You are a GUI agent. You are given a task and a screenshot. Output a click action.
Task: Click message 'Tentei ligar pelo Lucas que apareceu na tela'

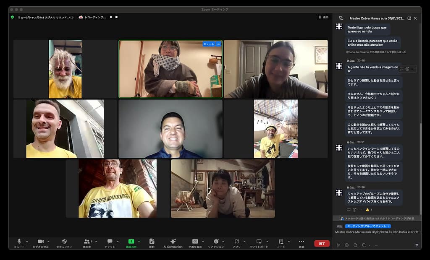click(x=367, y=29)
